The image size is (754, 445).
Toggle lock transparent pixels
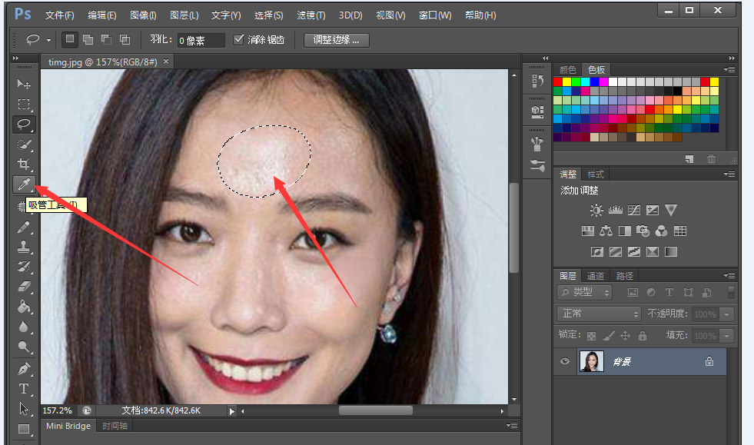click(592, 336)
